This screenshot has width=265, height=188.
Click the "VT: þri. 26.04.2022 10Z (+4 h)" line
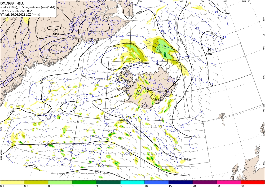point(20,15)
